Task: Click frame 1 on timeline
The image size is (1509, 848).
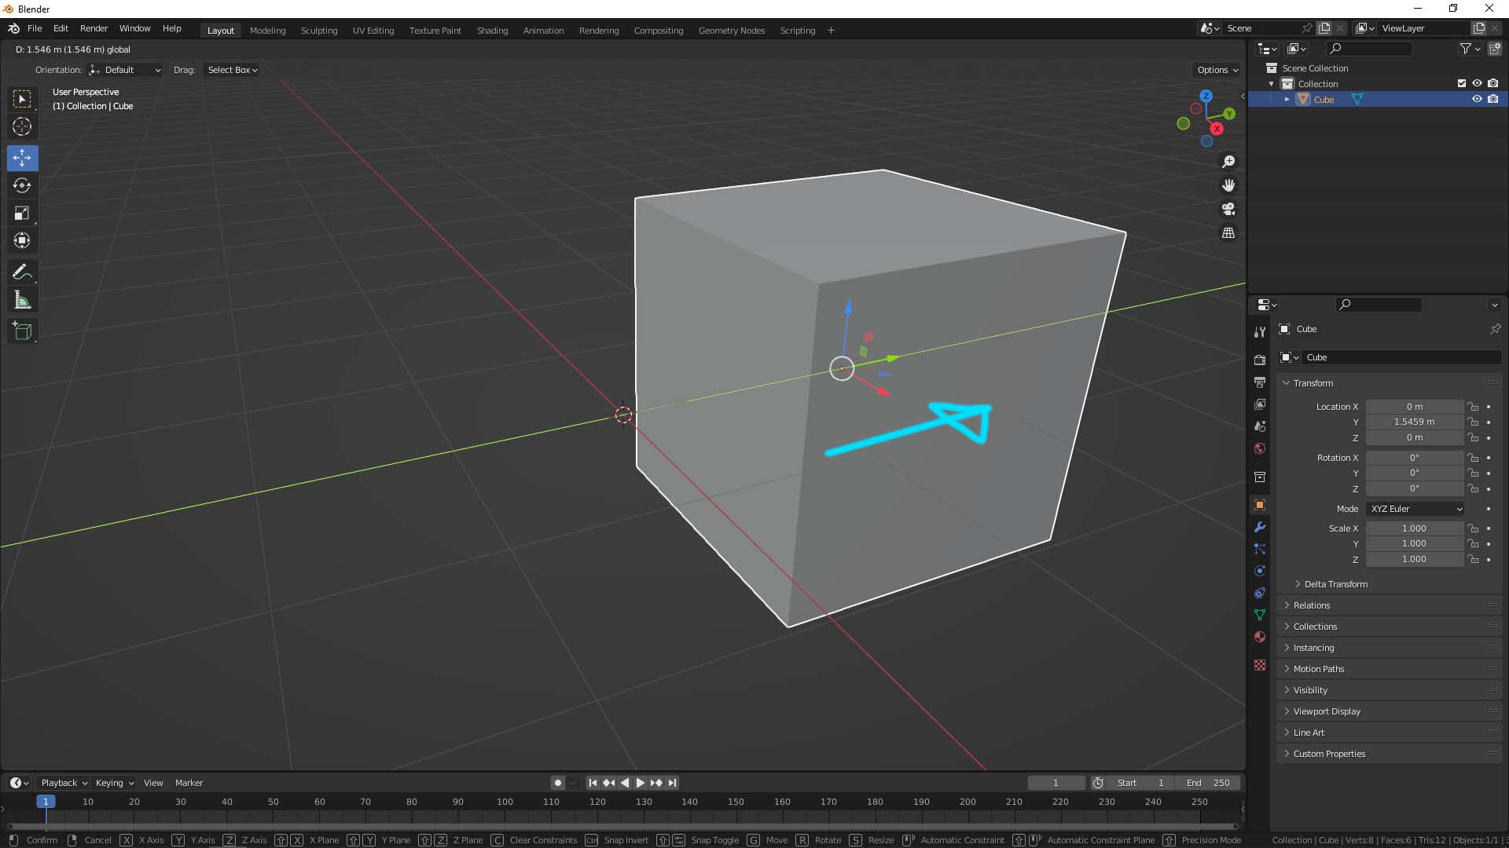Action: coord(45,802)
